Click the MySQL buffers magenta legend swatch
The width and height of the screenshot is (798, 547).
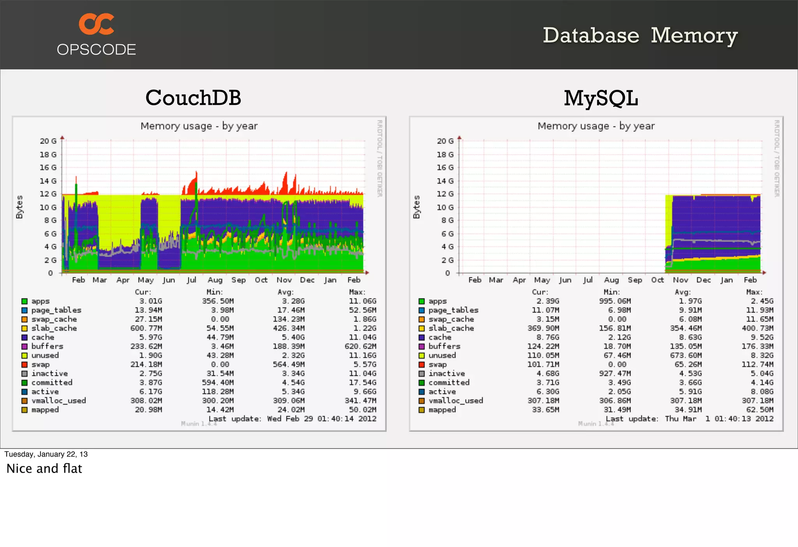coord(421,346)
